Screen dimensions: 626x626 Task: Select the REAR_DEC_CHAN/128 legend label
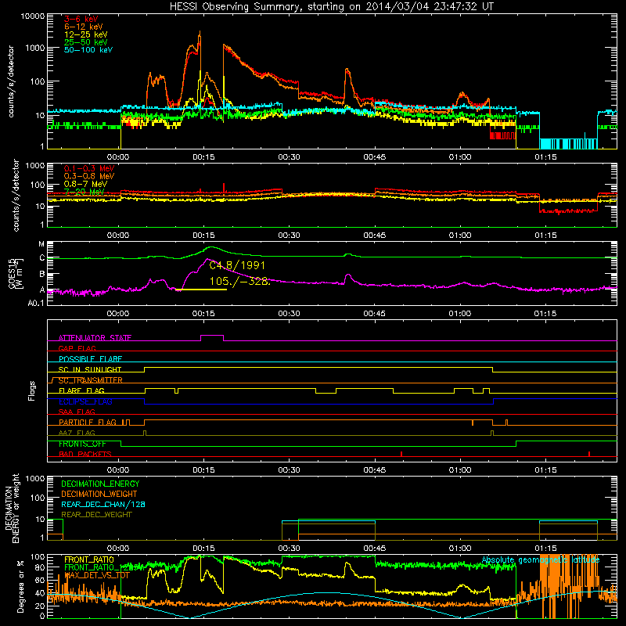tap(103, 504)
